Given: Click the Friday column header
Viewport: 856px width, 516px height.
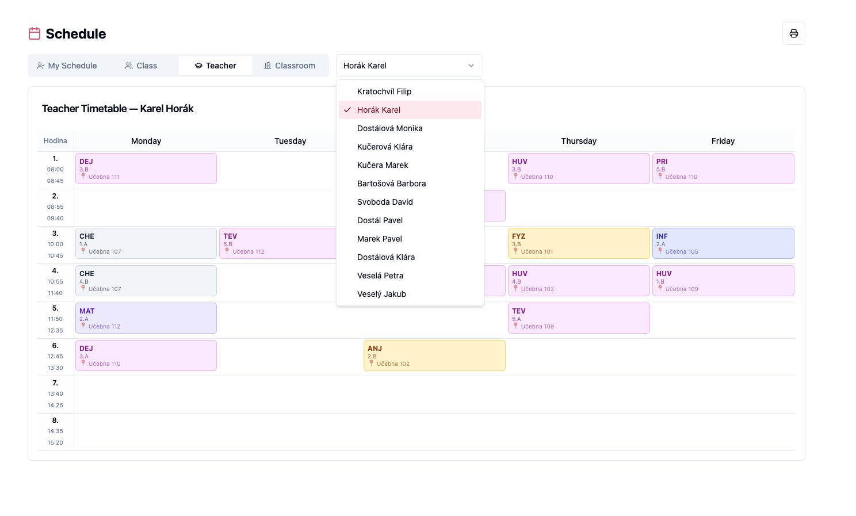Looking at the screenshot, I should point(723,141).
